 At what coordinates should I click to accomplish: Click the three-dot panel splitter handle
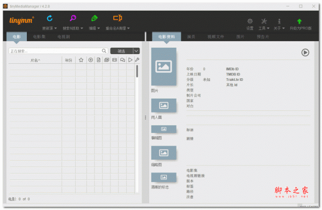145,117
